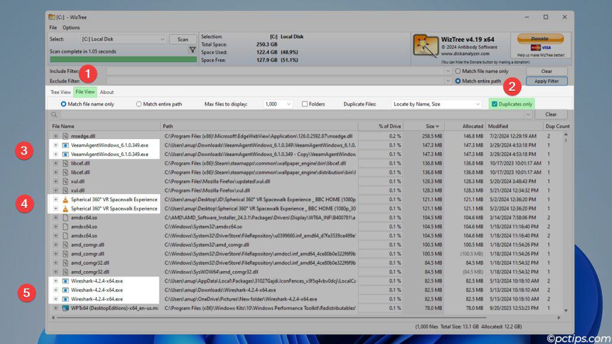Click Wireshark exe icon in AppData\Local\Packages row
Viewport: 612px width, 344px height.
point(66,281)
